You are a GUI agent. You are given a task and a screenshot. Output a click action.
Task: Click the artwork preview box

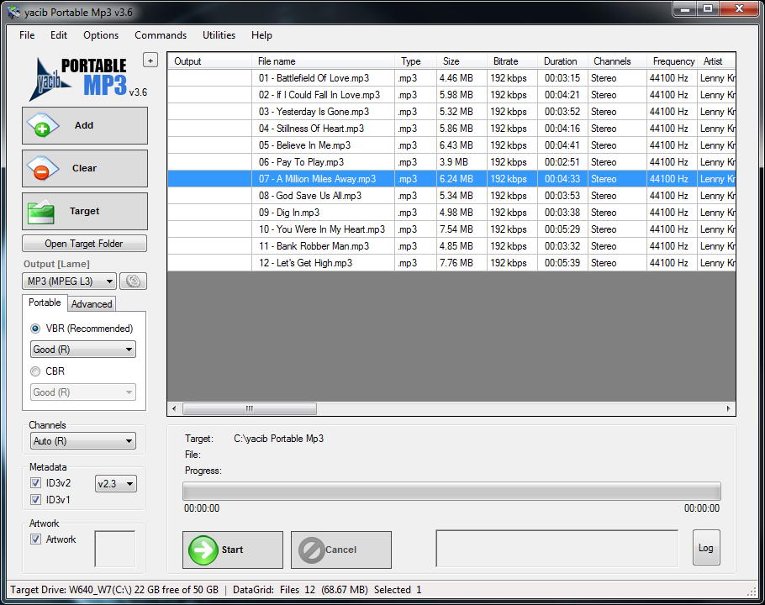[x=114, y=549]
